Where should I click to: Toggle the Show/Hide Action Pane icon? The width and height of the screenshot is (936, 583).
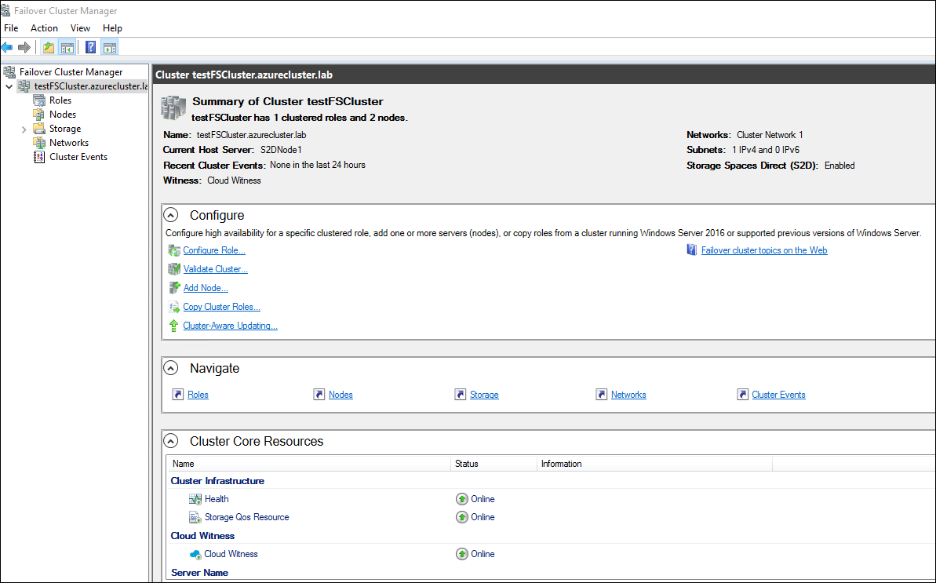tap(109, 48)
